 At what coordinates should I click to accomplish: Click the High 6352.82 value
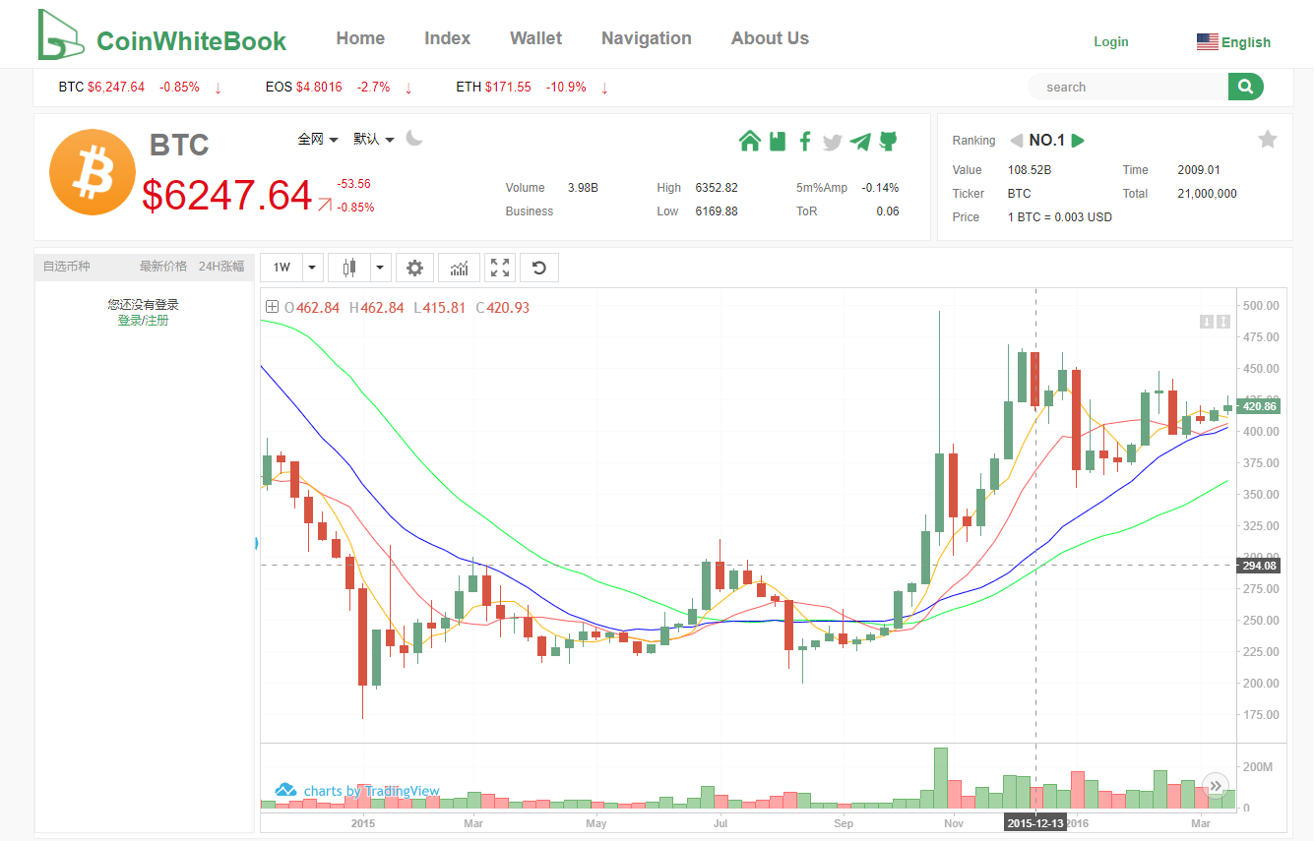(x=717, y=188)
